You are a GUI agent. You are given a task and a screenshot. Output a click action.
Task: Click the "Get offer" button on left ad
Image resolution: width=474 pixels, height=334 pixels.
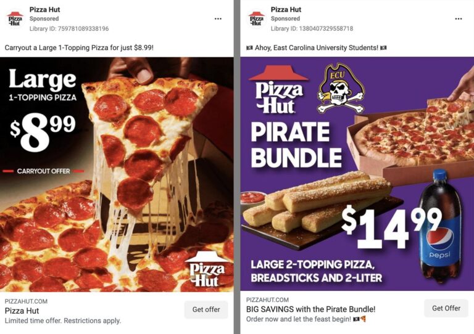pyautogui.click(x=206, y=309)
